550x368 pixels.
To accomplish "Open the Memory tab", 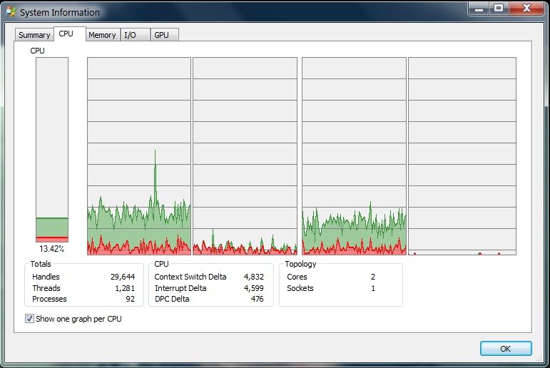I will pyautogui.click(x=103, y=35).
